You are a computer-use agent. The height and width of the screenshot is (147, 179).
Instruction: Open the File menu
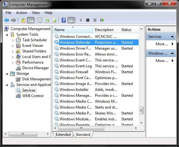(8, 13)
